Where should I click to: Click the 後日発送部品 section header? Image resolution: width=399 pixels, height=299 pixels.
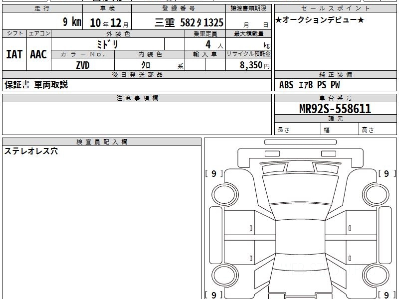[137, 75]
